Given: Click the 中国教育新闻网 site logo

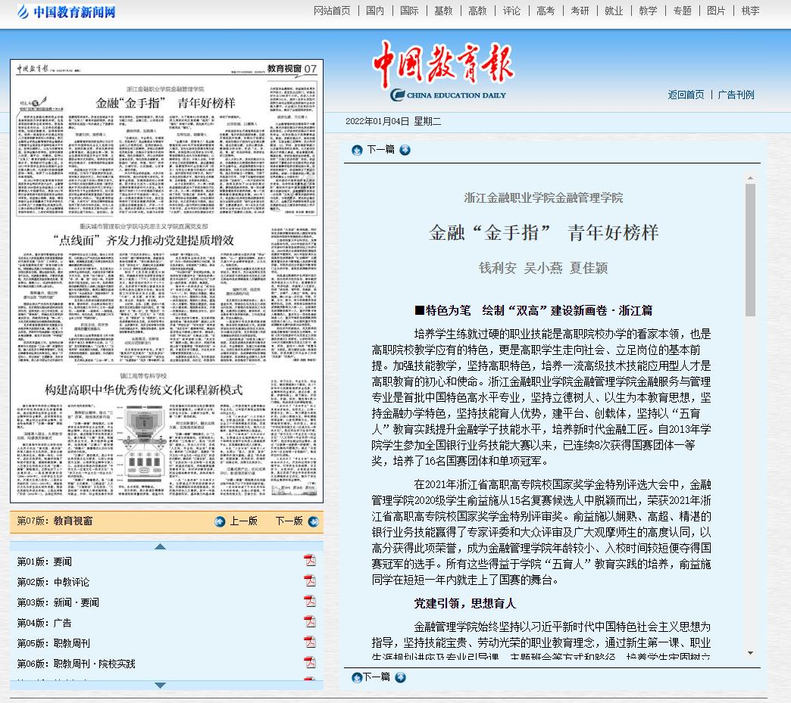Looking at the screenshot, I should point(66,11).
